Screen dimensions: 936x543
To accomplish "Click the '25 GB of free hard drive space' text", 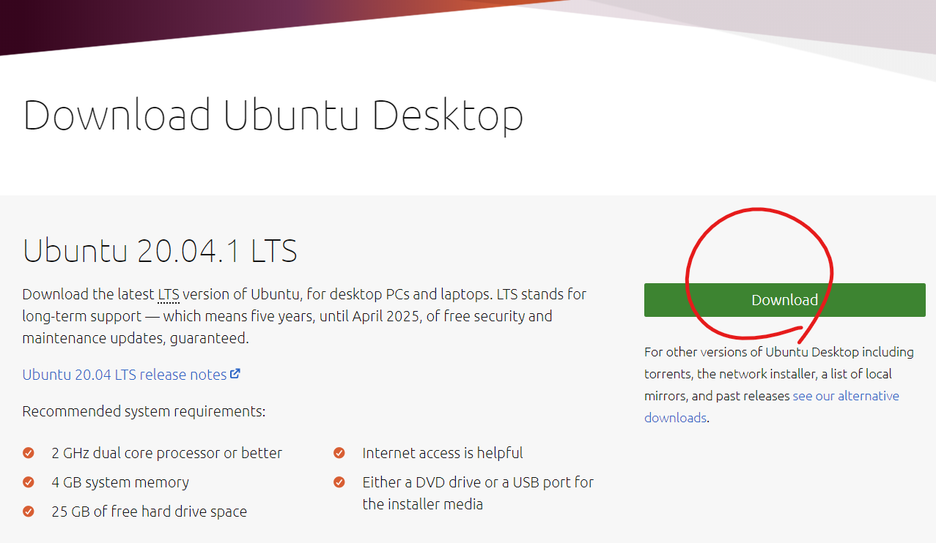I will (150, 512).
